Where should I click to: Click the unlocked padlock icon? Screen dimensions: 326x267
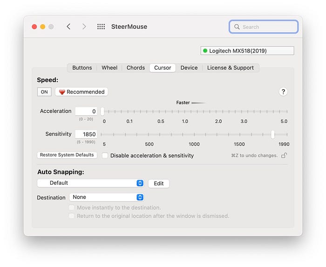pos(284,155)
